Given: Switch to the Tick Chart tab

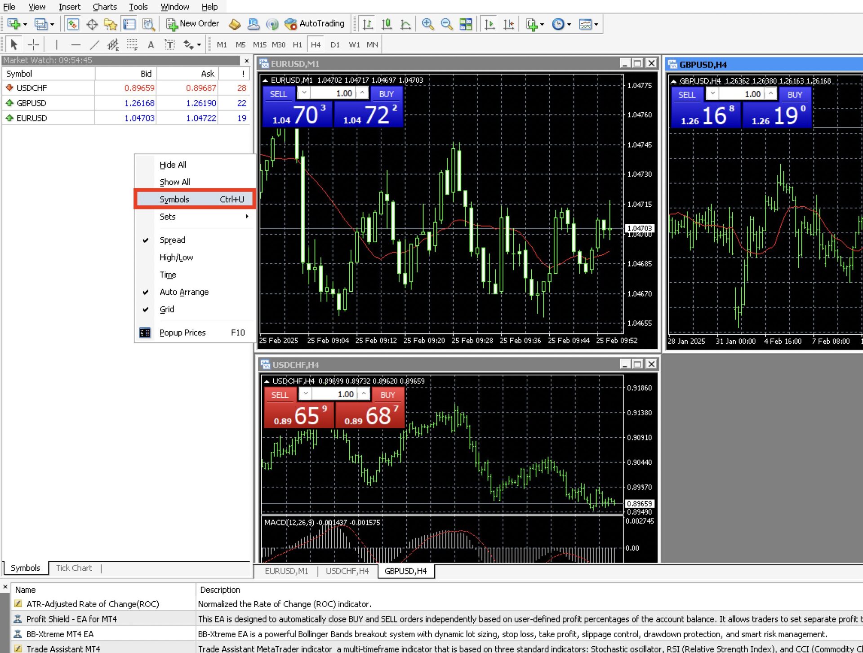Looking at the screenshot, I should 74,568.
